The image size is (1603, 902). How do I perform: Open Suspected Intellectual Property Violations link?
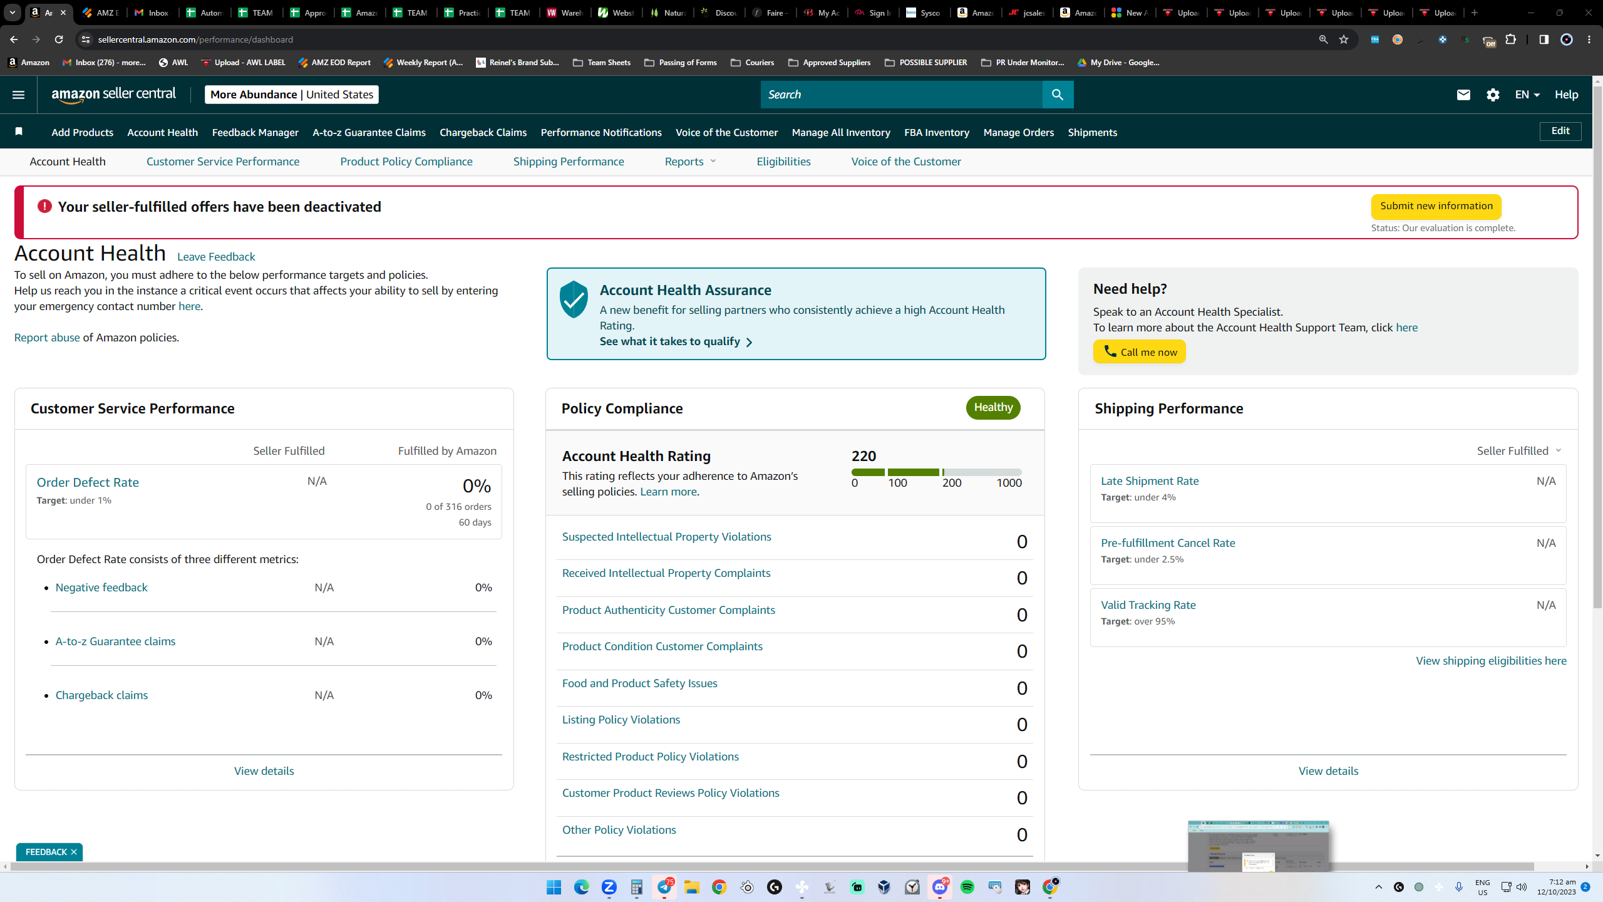click(667, 537)
